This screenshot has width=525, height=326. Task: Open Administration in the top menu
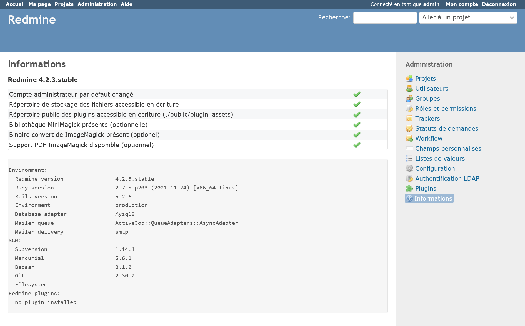click(97, 4)
